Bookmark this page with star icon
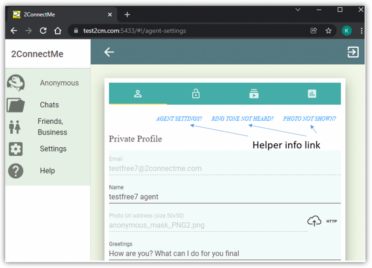Screen dimensions: 372x268 pyautogui.click(x=328, y=31)
